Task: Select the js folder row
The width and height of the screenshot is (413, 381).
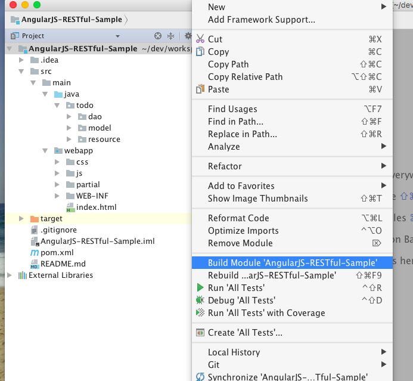Action: coord(98,174)
